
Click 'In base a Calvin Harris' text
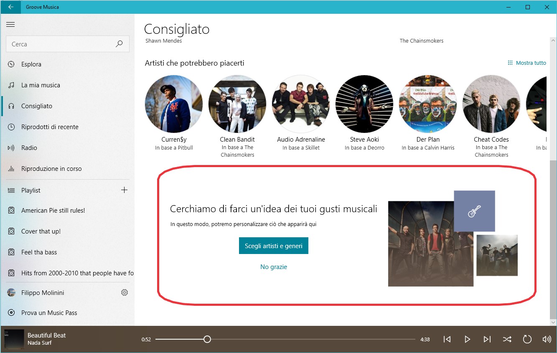coord(428,148)
